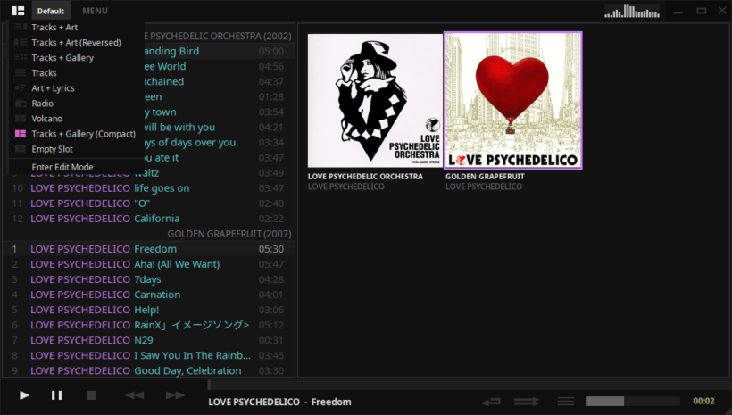Select track Help!
The image size is (732, 415).
coord(149,310)
